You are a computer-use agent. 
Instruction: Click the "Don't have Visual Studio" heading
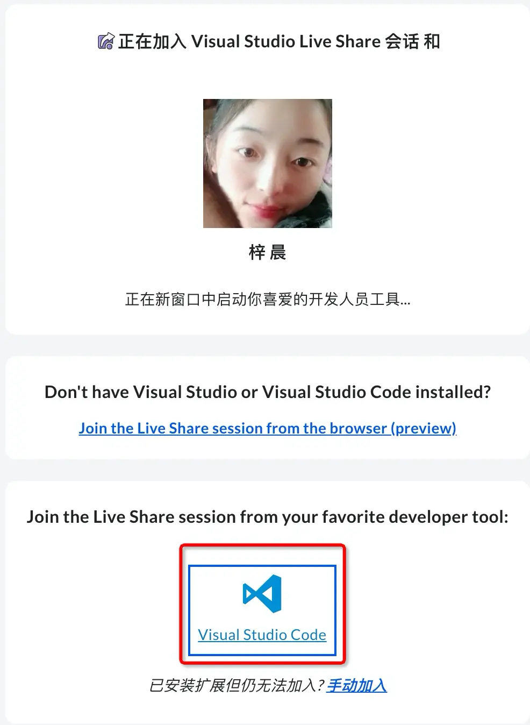coord(268,392)
